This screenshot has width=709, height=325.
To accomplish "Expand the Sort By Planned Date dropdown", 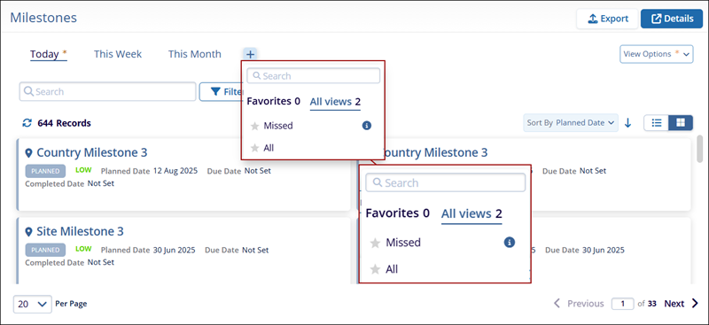I will (x=571, y=122).
